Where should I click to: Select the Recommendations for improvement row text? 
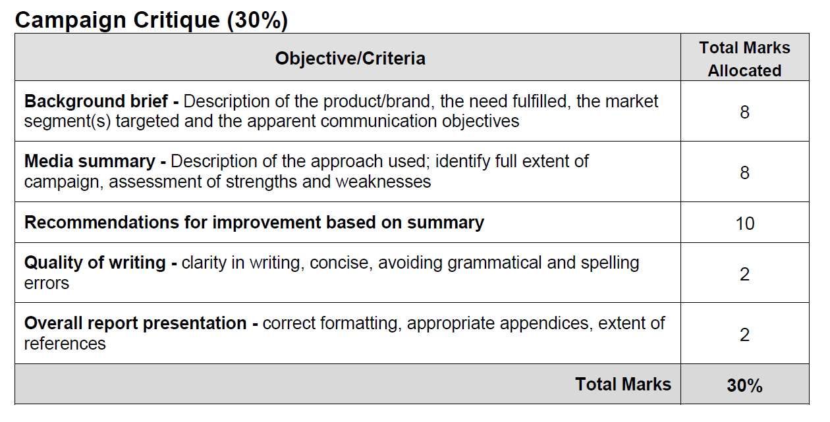[254, 223]
